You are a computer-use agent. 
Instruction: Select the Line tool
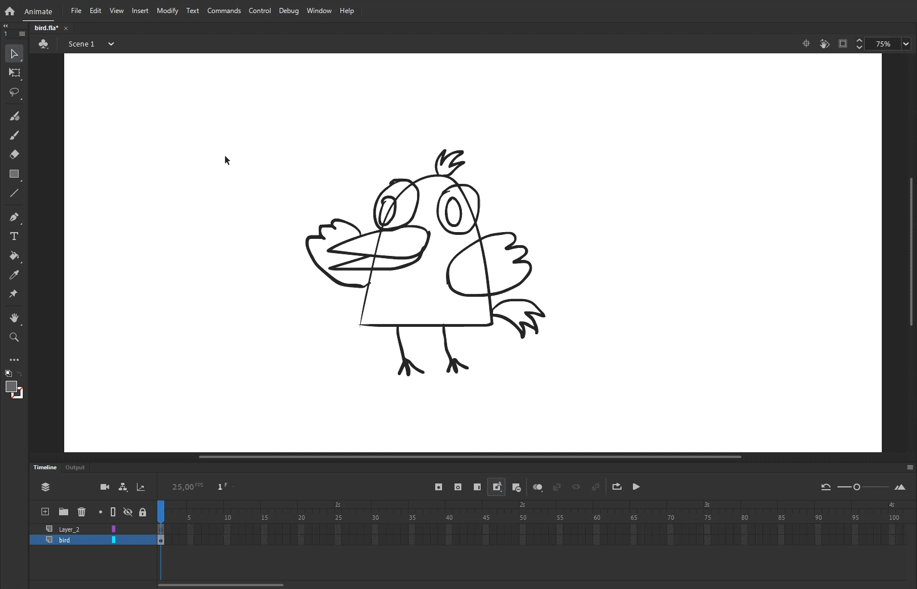[14, 193]
